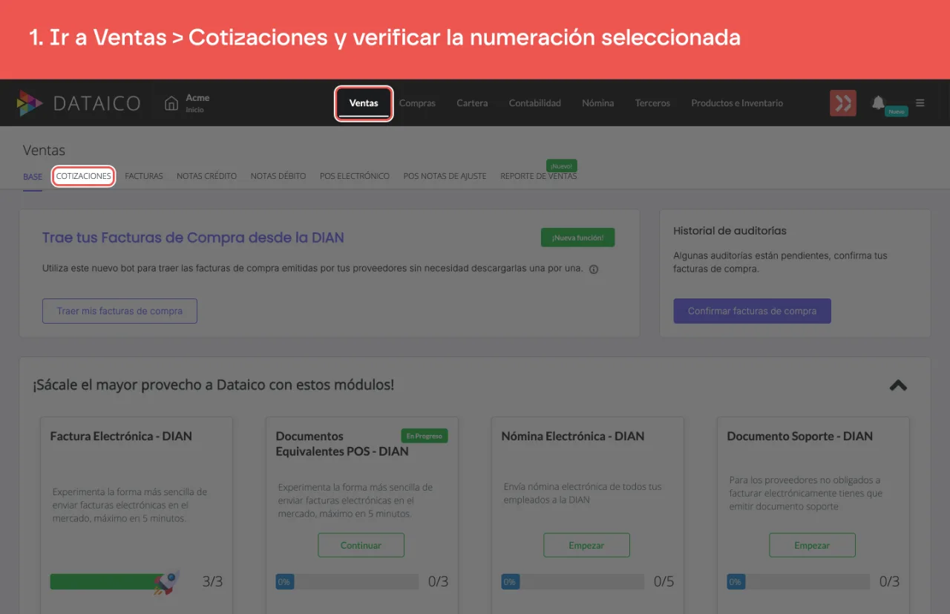Viewport: 950px width, 614px height.
Task: Click Confirmar facturas de compra button
Action: tap(753, 311)
